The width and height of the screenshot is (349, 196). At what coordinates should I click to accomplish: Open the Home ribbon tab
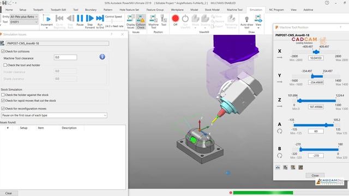[9, 10]
